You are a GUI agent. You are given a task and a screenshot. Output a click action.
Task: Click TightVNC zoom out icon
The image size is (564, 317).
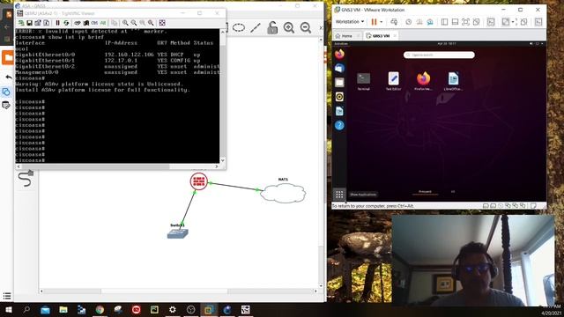134,23
